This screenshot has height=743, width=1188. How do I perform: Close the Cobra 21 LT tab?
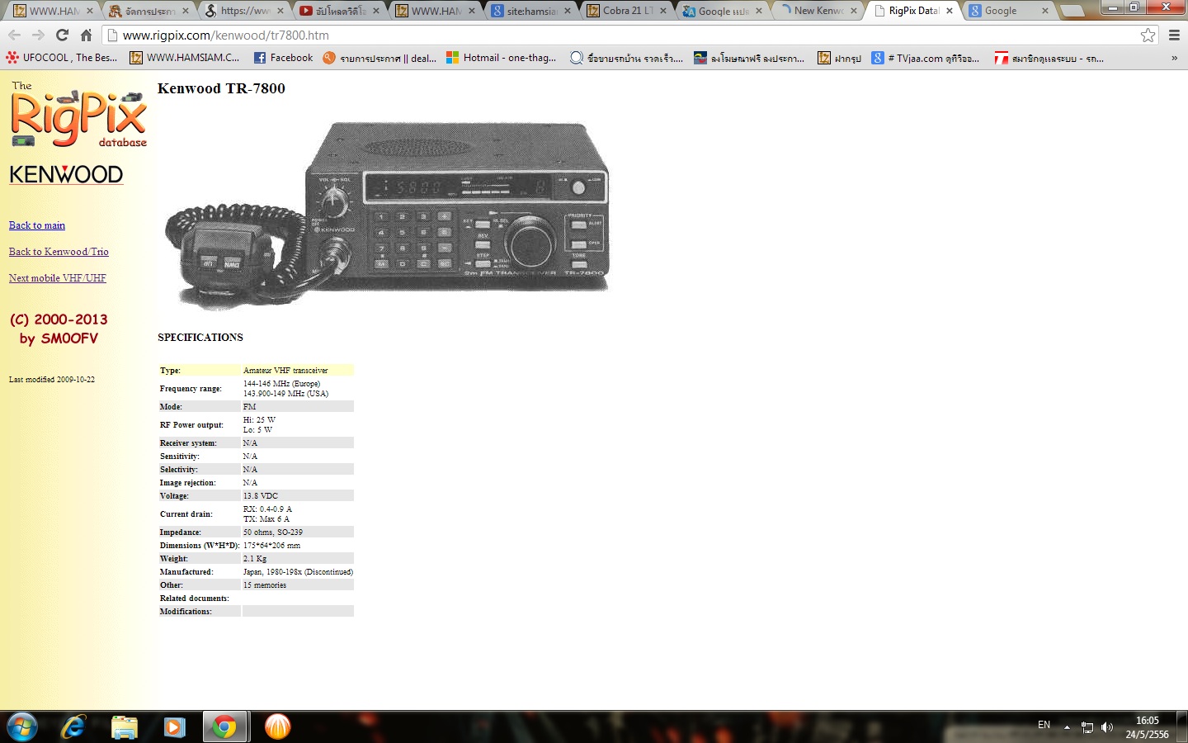click(663, 11)
